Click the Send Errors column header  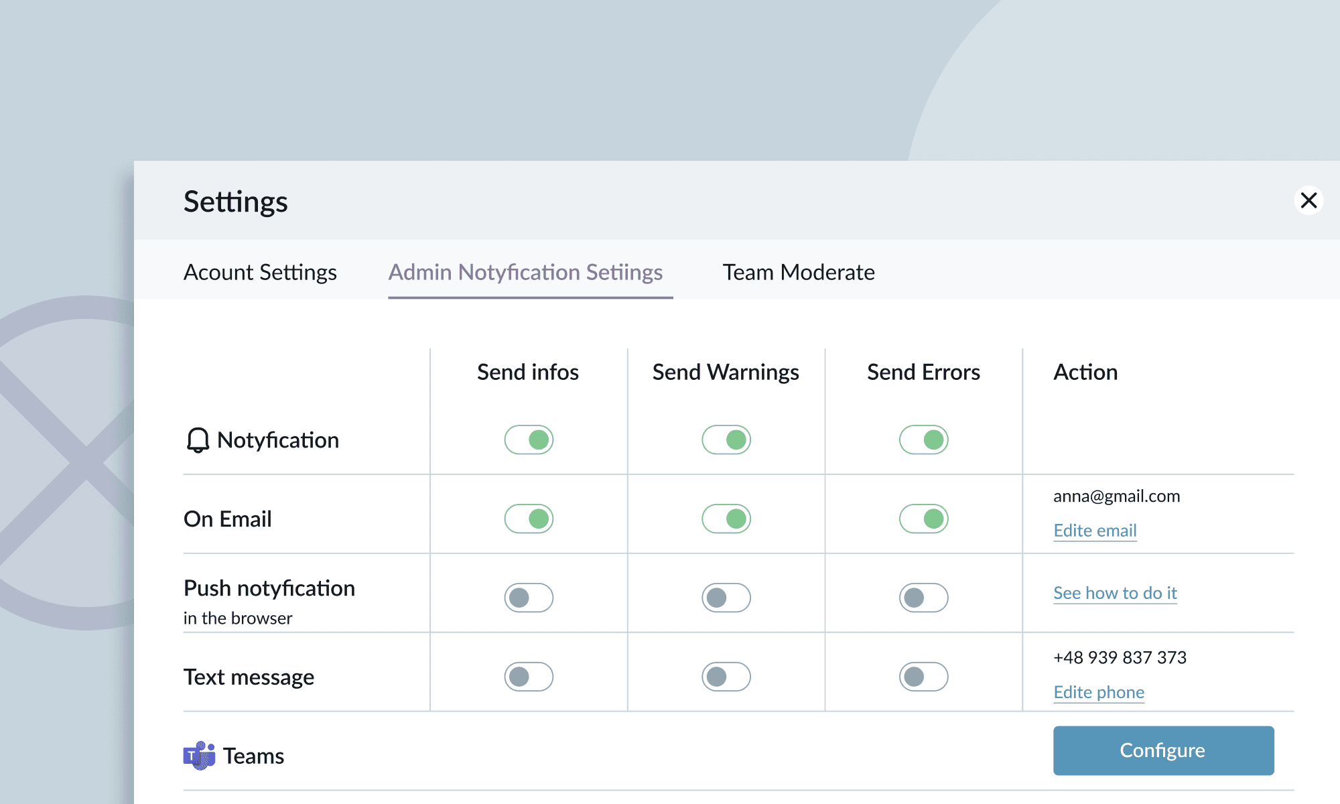923,372
